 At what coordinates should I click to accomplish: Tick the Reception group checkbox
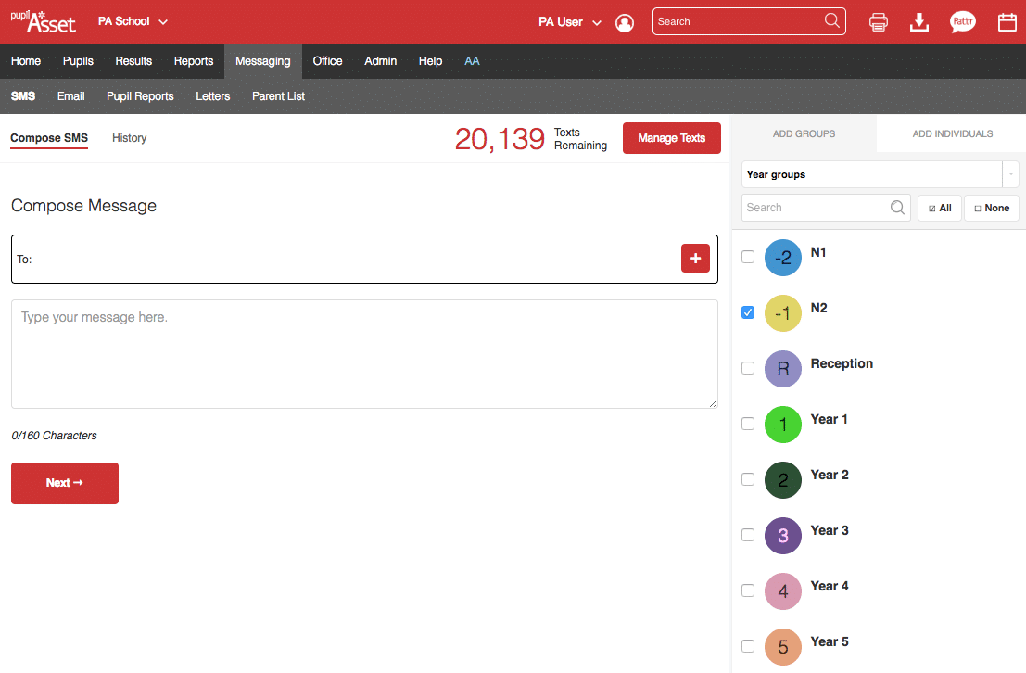[748, 368]
